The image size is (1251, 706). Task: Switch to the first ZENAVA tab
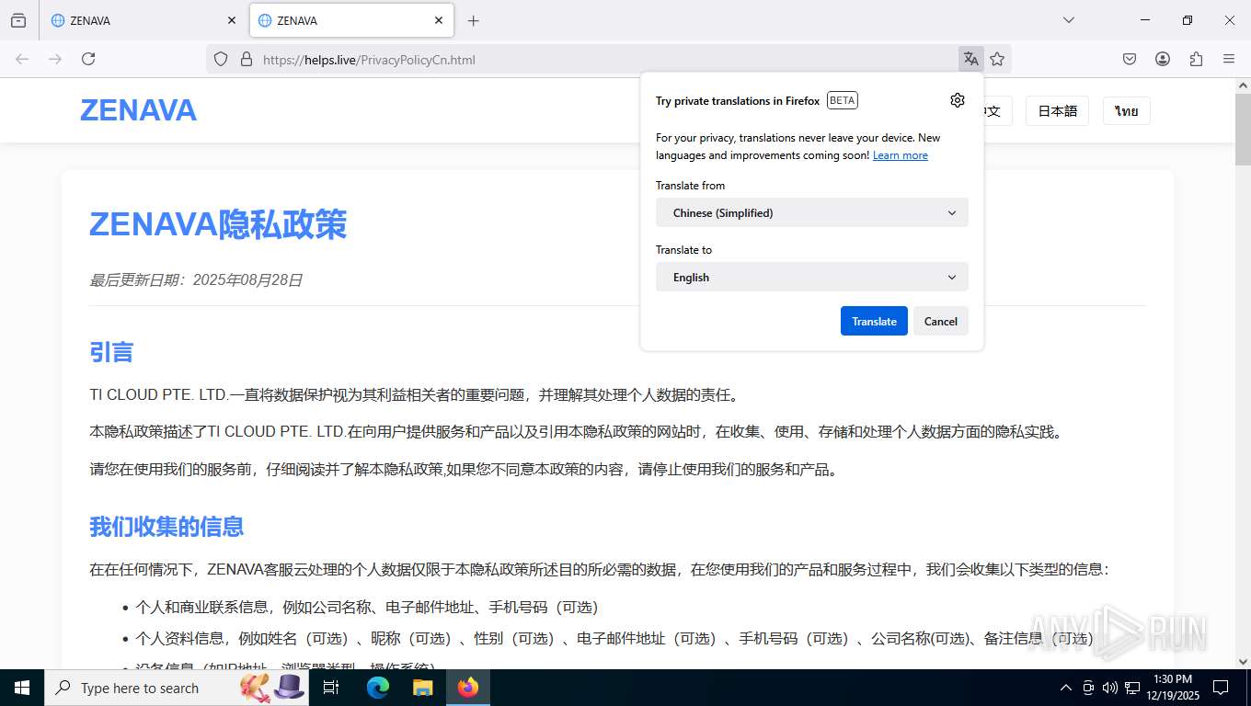tap(144, 20)
